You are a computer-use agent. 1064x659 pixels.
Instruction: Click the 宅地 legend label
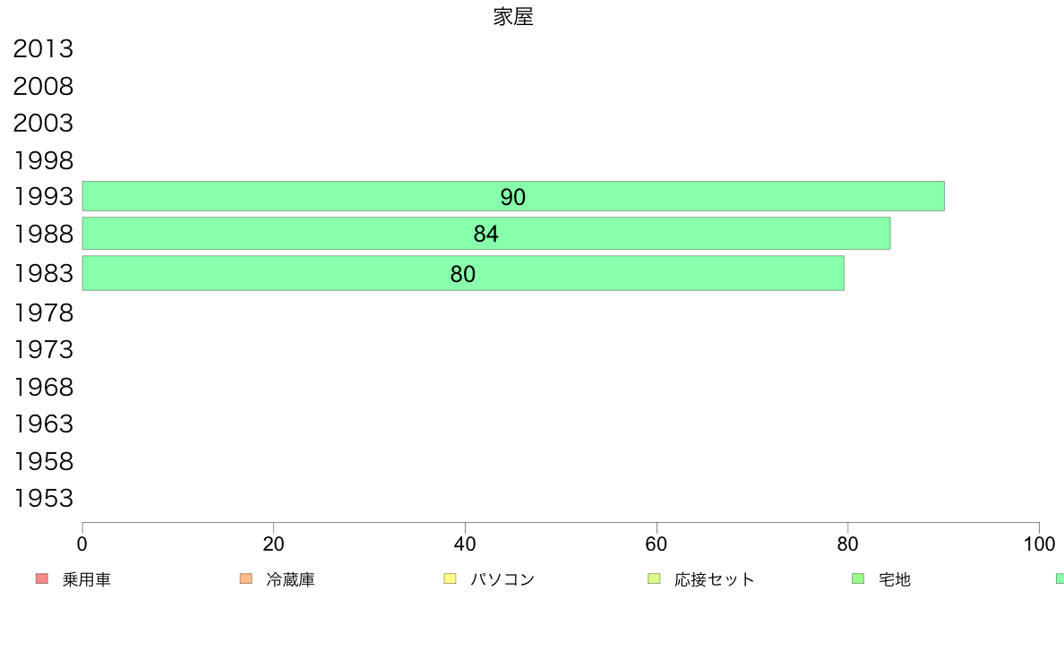895,579
